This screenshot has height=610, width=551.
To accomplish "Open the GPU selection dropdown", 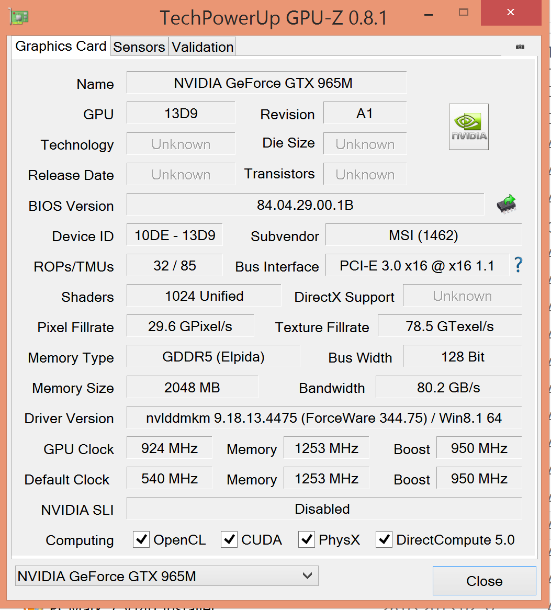I will click(x=166, y=577).
